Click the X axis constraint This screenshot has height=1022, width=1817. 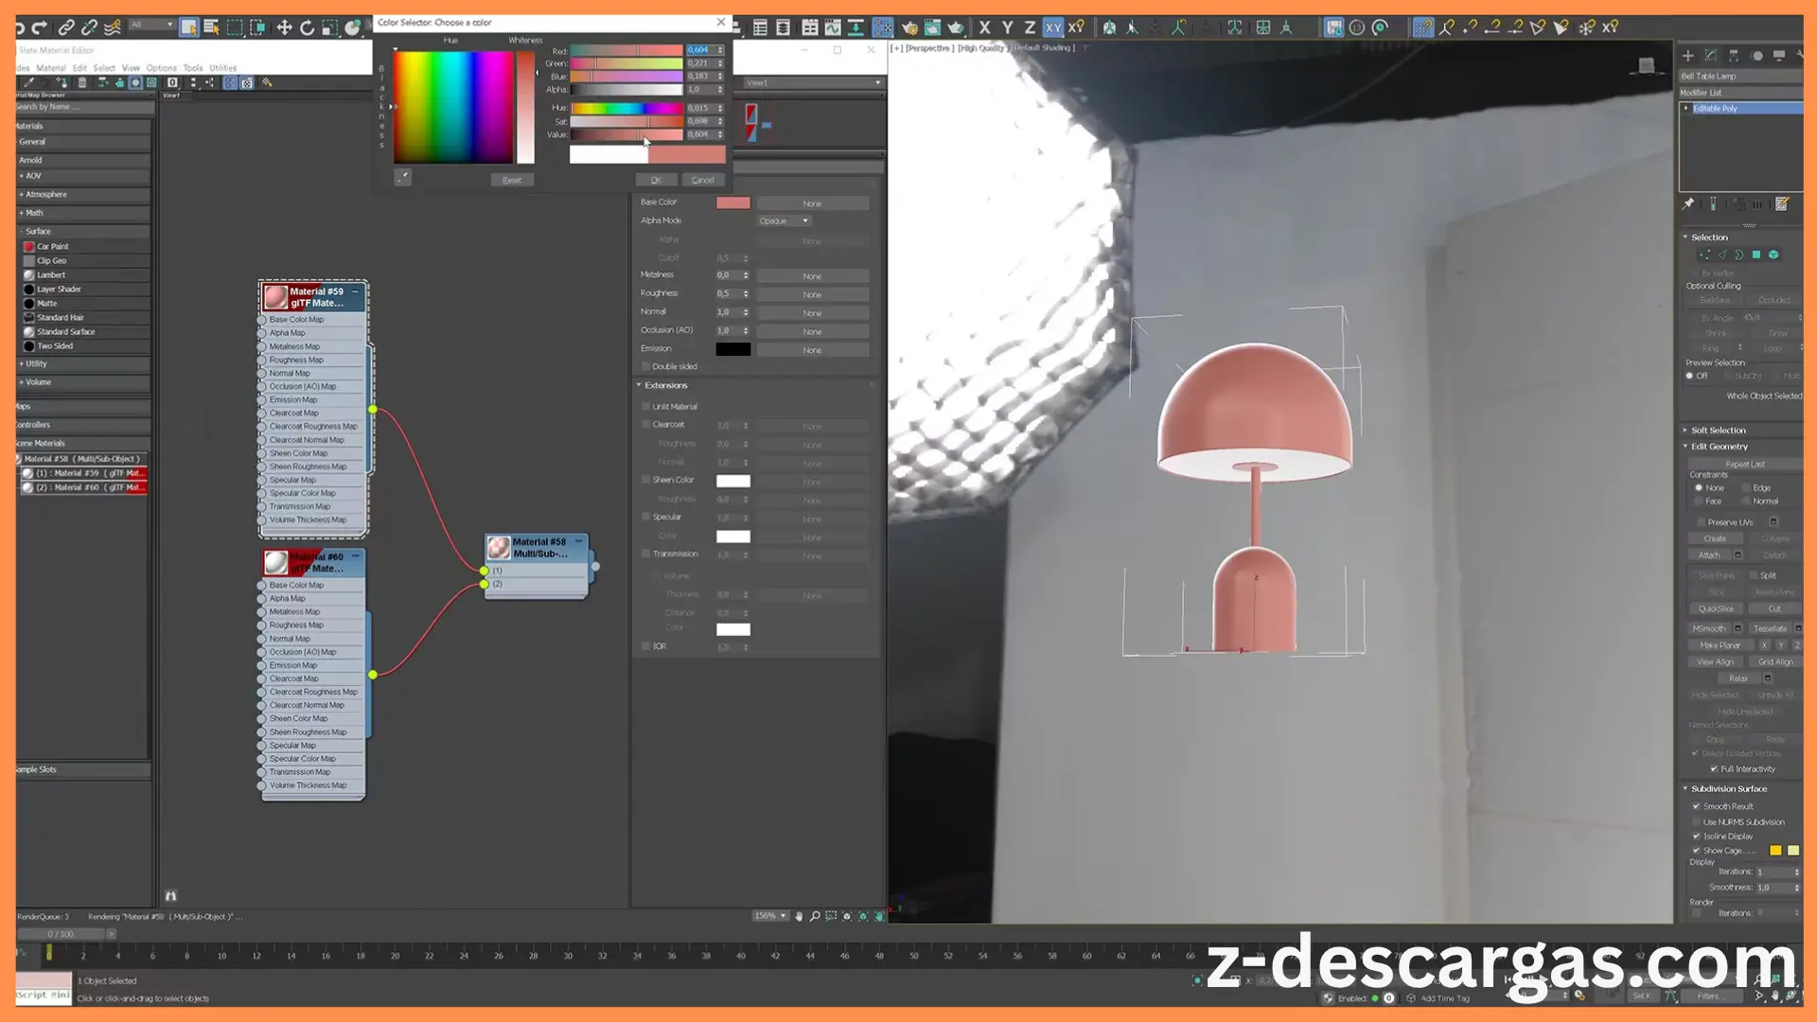[984, 27]
